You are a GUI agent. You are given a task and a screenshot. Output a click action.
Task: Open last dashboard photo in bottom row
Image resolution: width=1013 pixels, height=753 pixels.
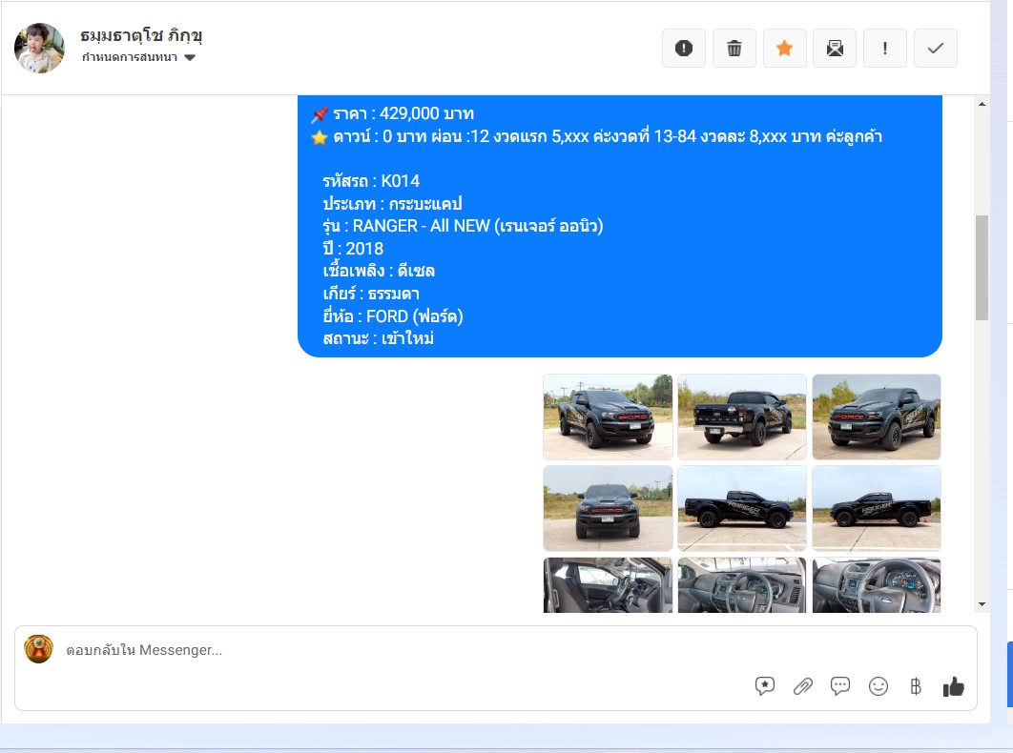click(877, 585)
